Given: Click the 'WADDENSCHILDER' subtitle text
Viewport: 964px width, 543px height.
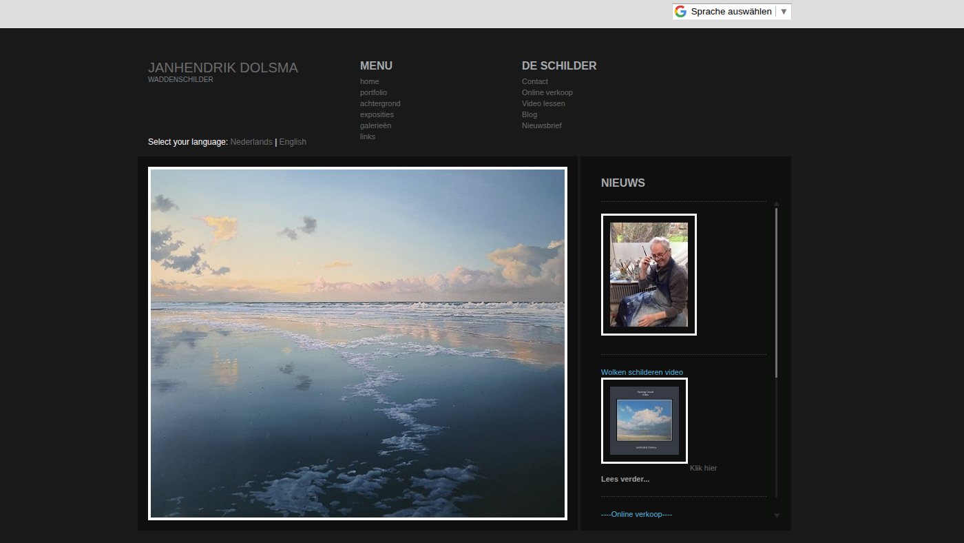Looking at the screenshot, I should click(180, 80).
